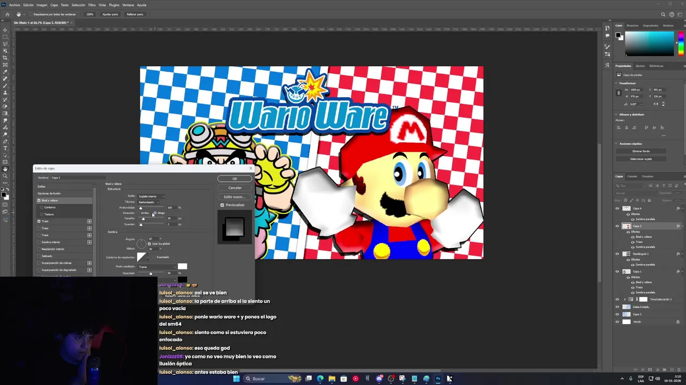Click the fx icon on Capa 4 layer

678,208
